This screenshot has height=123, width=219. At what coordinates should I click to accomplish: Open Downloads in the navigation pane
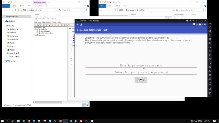(x=14, y=40)
